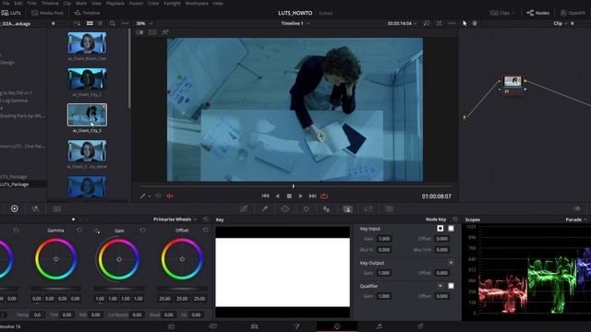The height and width of the screenshot is (332, 591).
Task: Switch LUT browser to list view
Action: pyautogui.click(x=100, y=23)
